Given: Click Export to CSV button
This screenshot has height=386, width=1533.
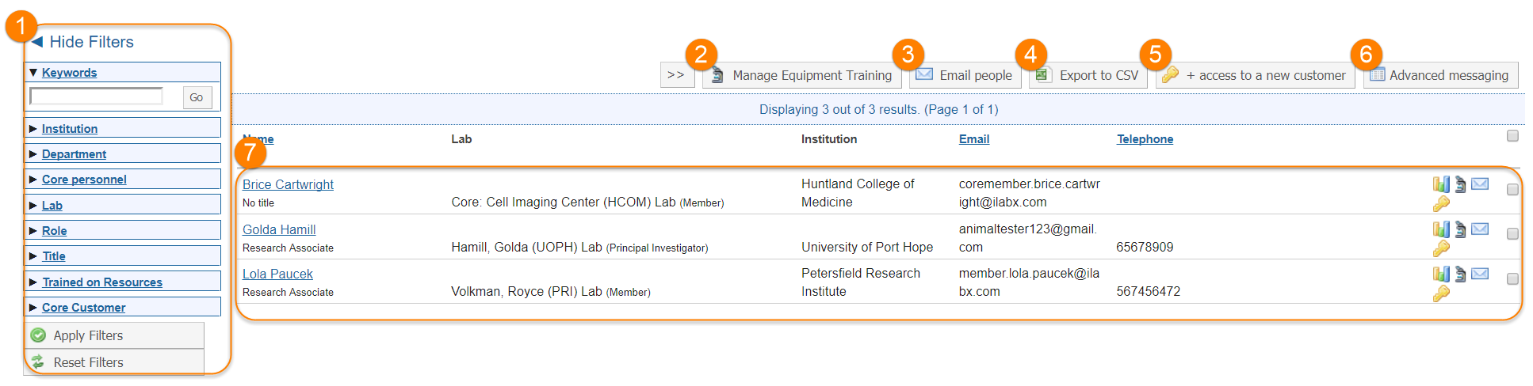Looking at the screenshot, I should (1088, 75).
